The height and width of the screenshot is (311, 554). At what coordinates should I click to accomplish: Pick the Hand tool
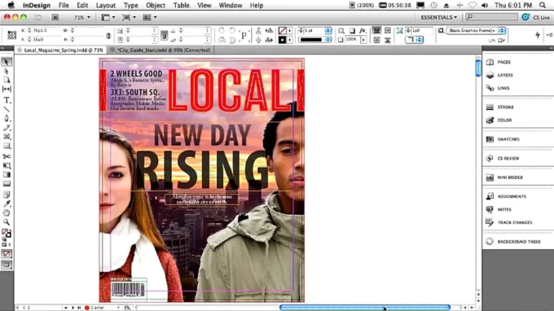[7, 212]
